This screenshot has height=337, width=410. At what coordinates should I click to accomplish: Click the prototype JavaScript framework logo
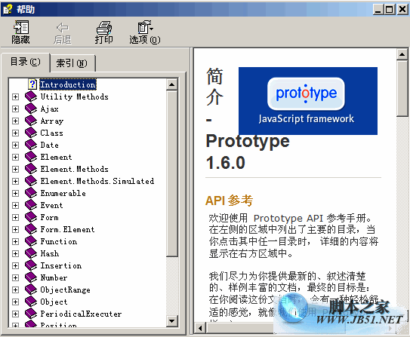(308, 101)
